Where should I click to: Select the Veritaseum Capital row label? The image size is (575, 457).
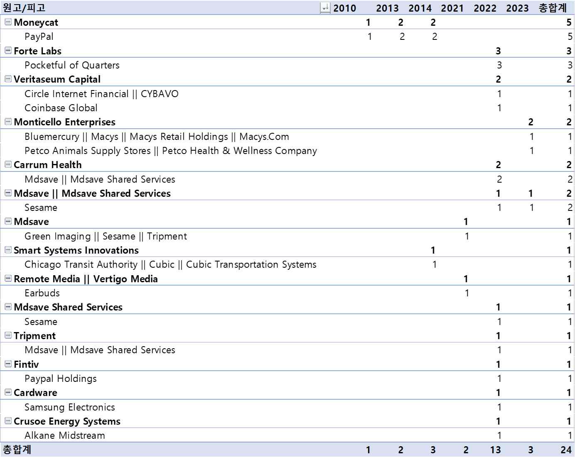pos(57,79)
